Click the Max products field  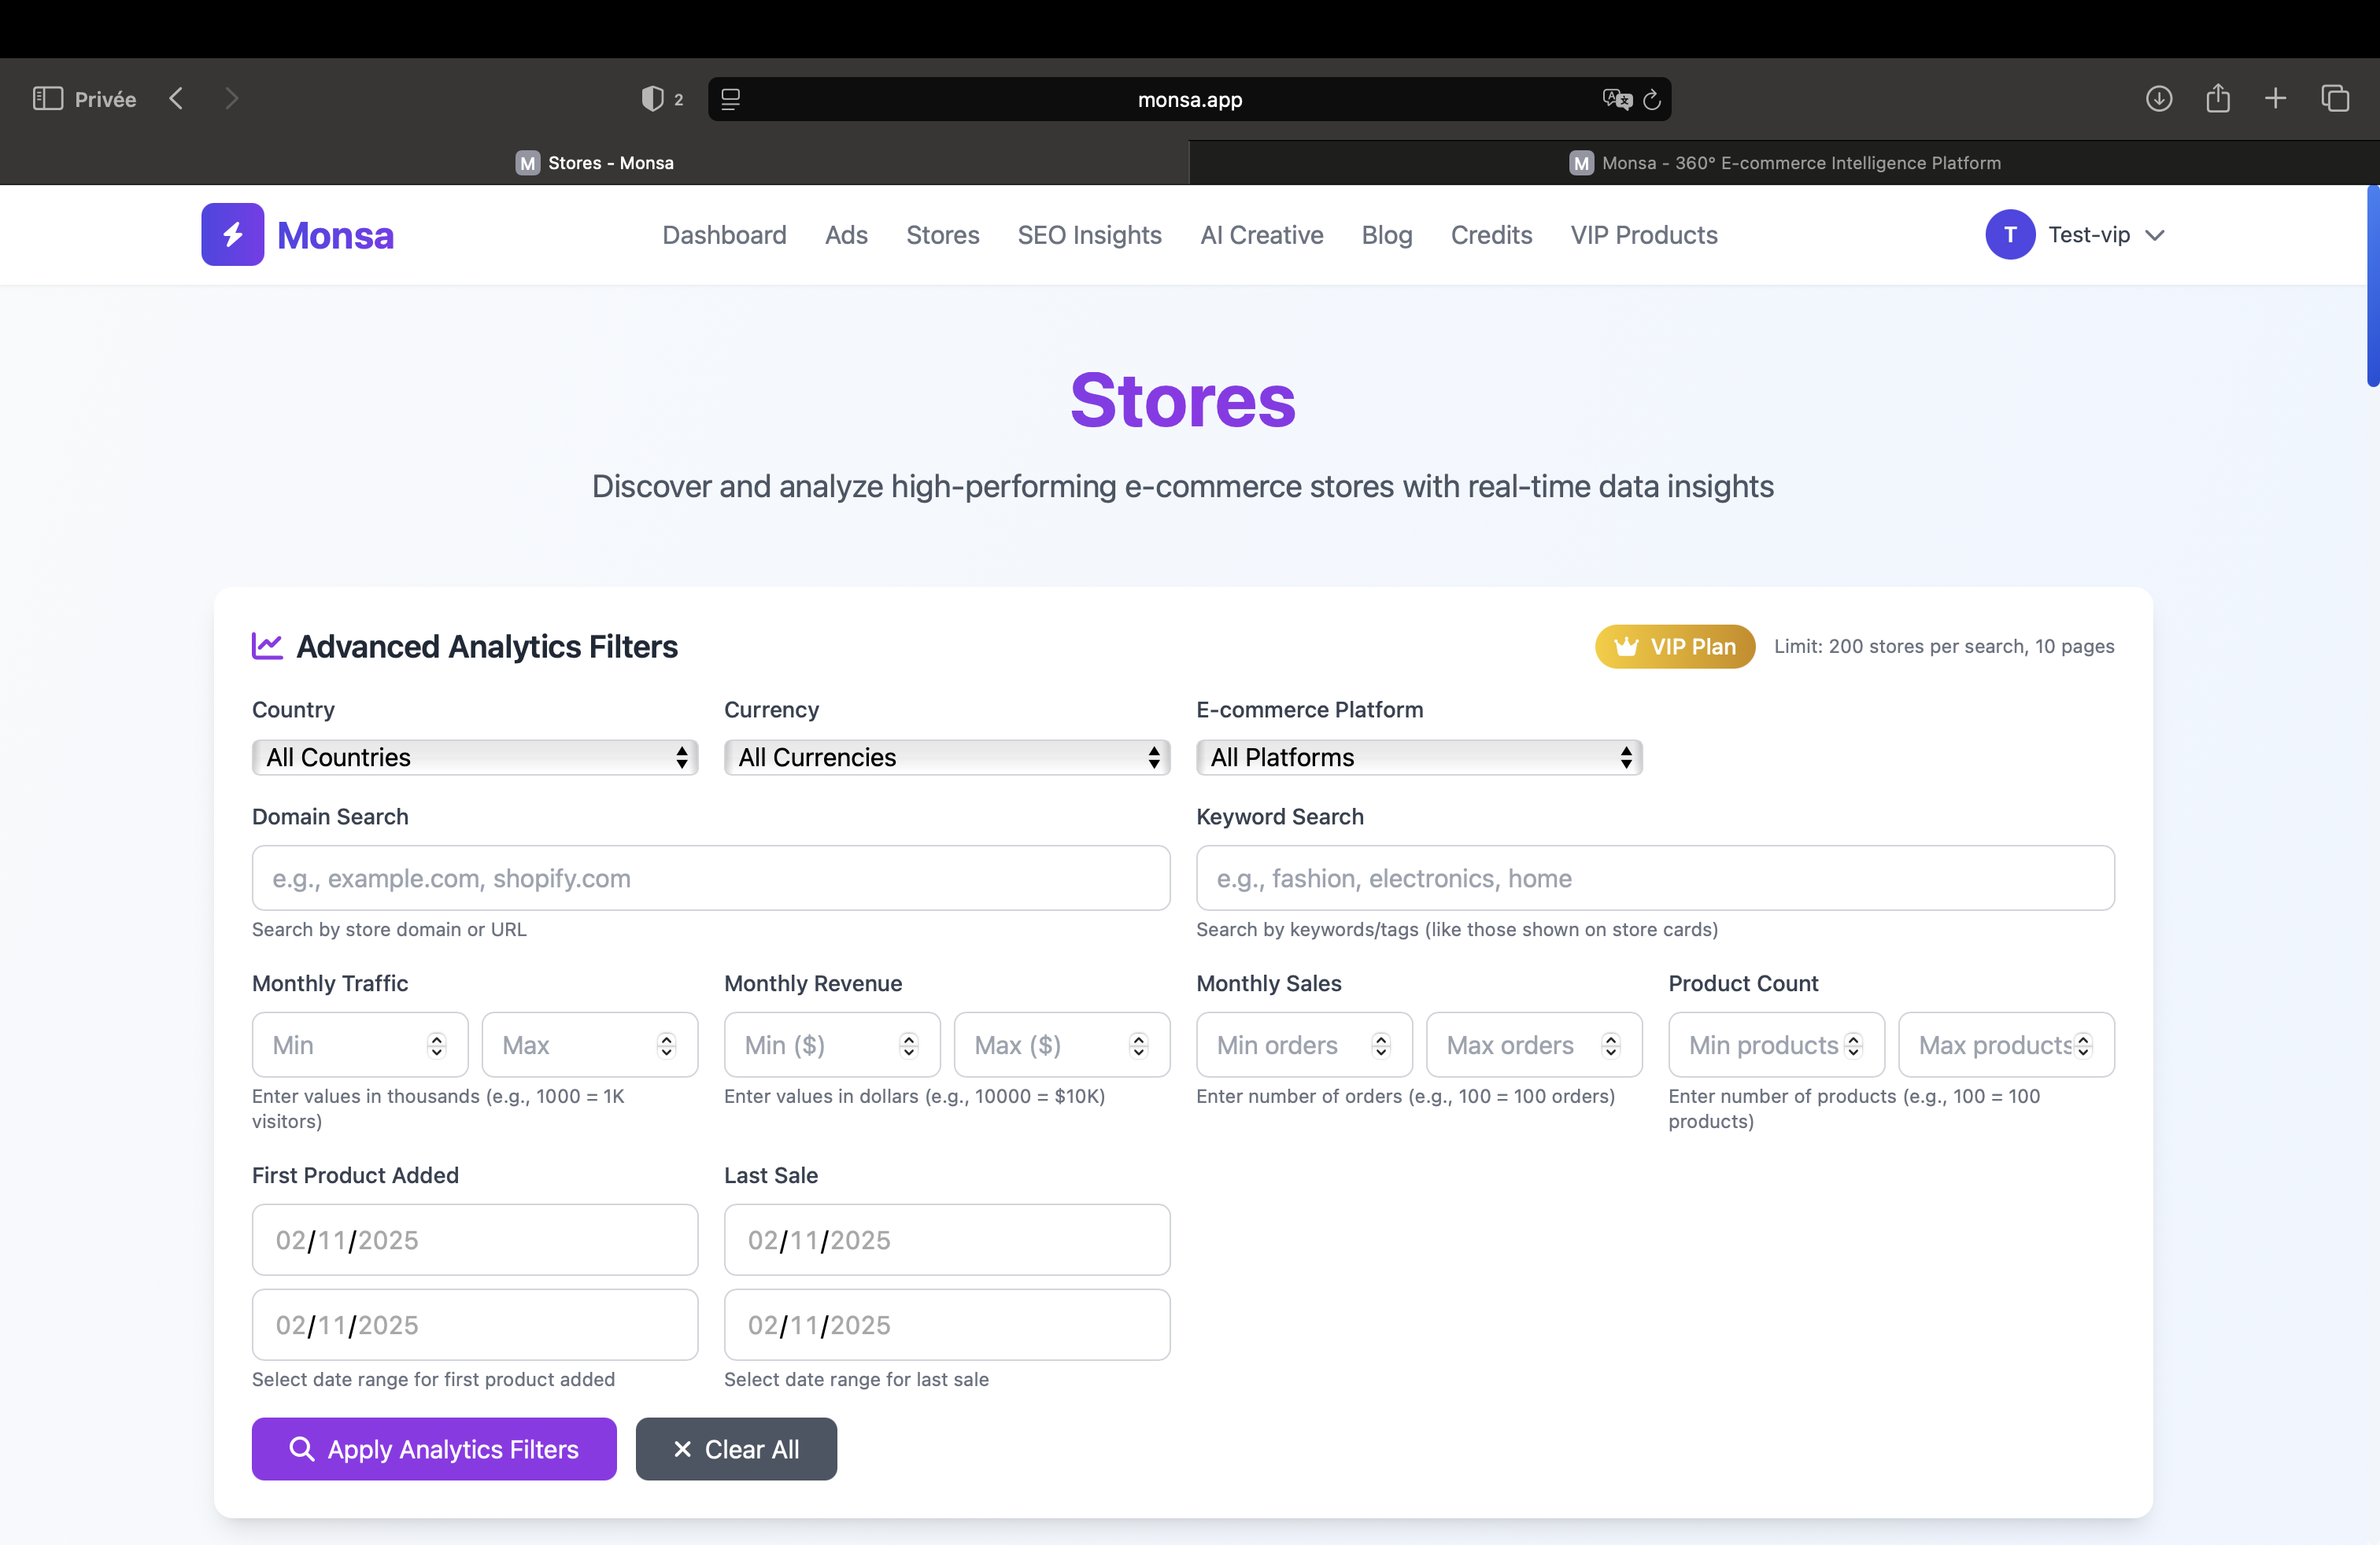[2006, 1045]
